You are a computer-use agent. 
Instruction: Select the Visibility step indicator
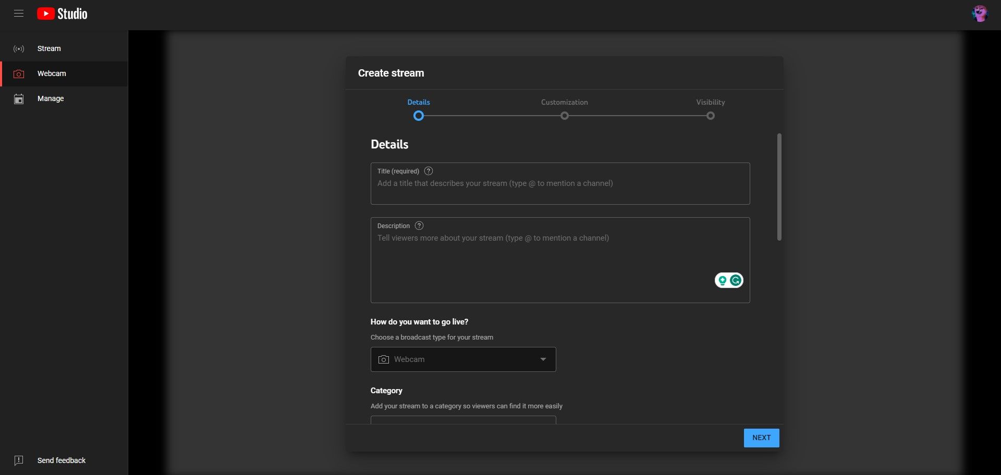pyautogui.click(x=710, y=116)
